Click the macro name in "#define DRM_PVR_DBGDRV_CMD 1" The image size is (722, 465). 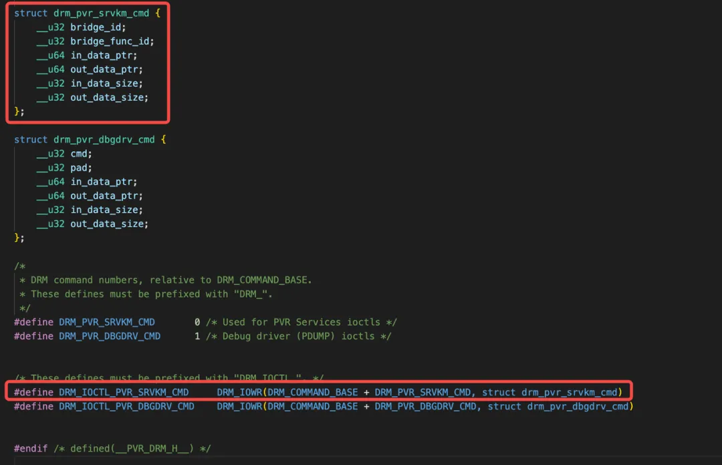click(110, 337)
